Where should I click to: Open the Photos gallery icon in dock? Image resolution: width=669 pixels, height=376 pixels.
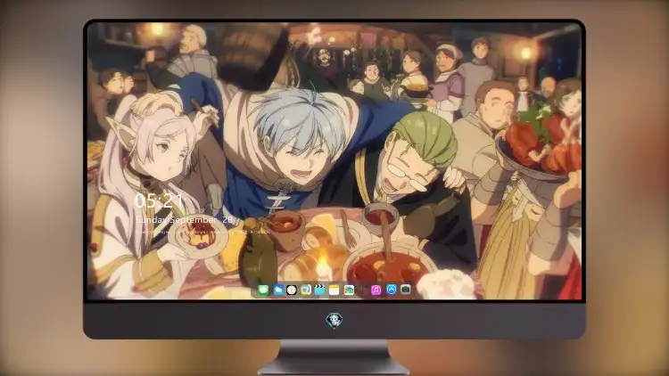(349, 290)
